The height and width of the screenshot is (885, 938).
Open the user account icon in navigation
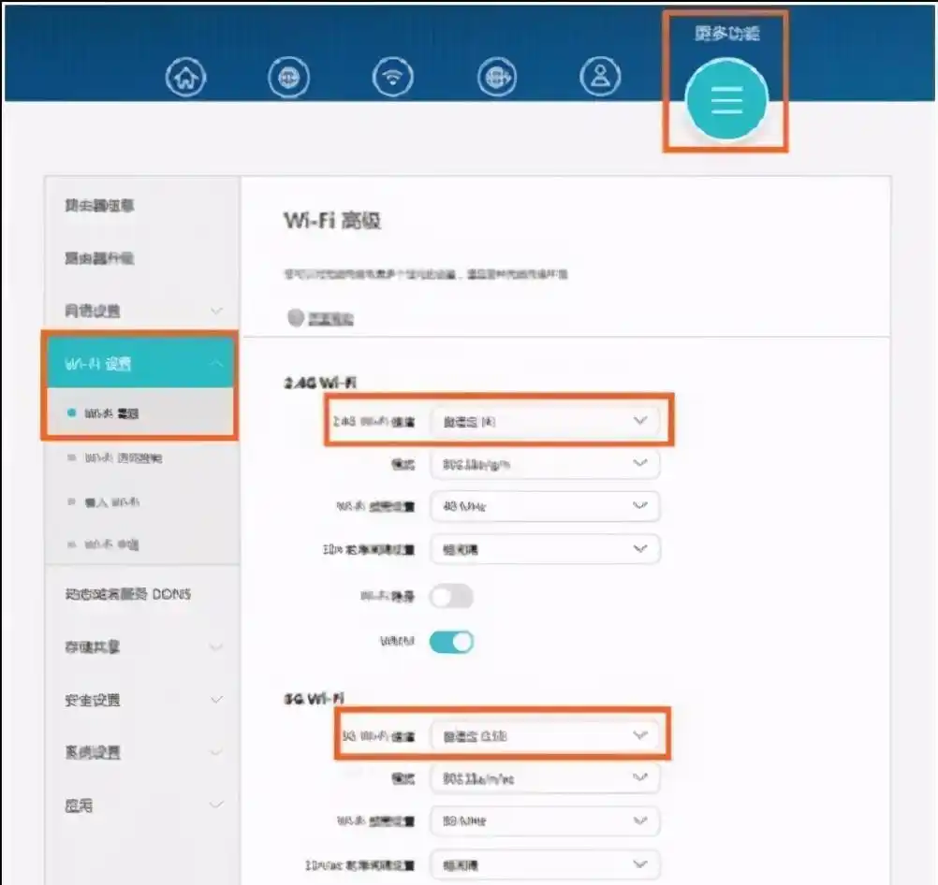[x=600, y=77]
